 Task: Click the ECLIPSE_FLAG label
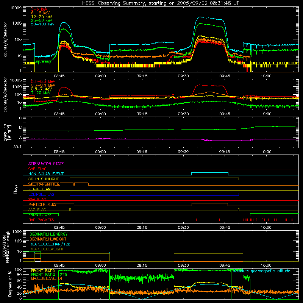tap(41, 194)
